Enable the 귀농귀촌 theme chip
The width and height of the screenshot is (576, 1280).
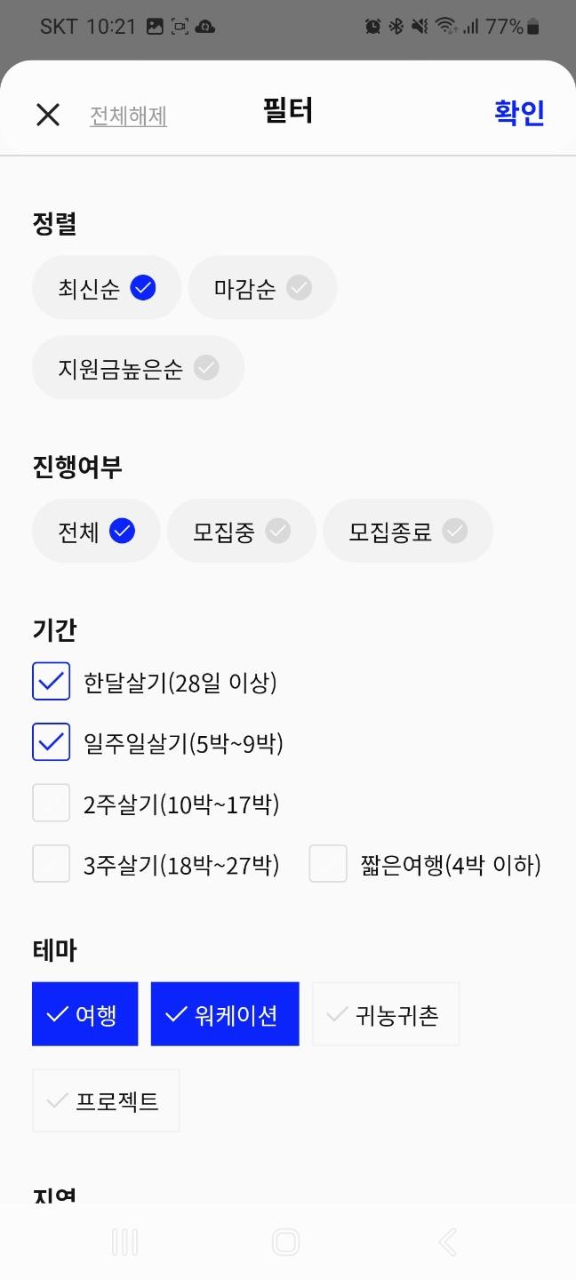(385, 1014)
